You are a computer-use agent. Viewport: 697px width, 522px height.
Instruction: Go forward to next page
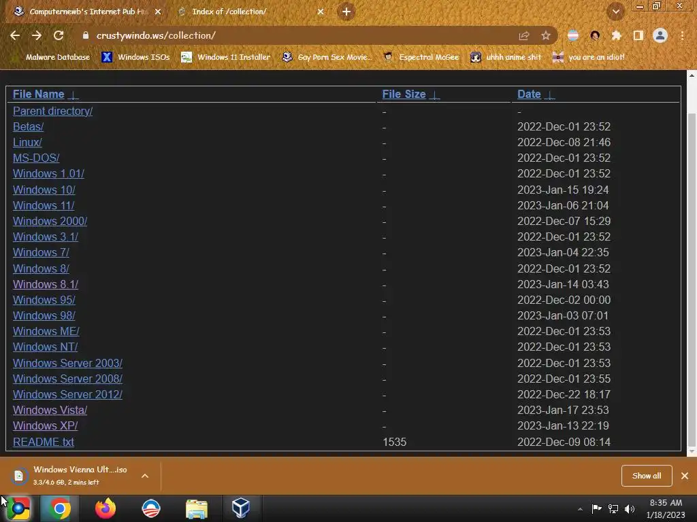[37, 35]
